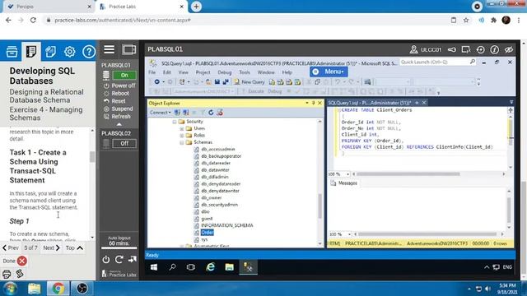
Task: Select the db_accessadmin schema
Action: [217, 149]
